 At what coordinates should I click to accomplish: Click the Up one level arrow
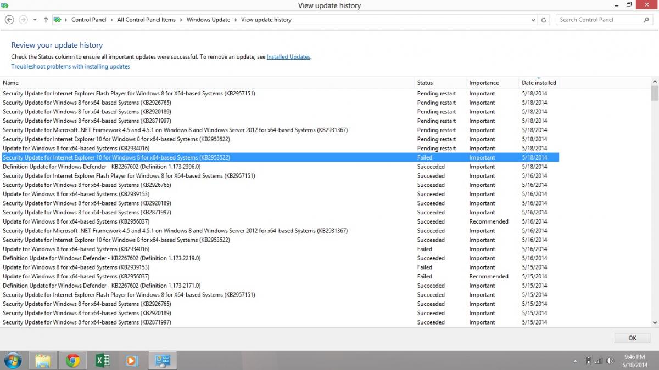pos(46,20)
